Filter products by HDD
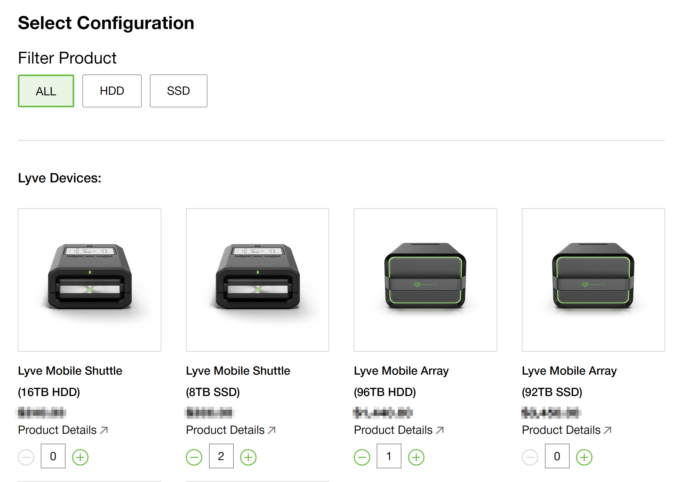Screen dimensions: 677x482 coord(112,91)
